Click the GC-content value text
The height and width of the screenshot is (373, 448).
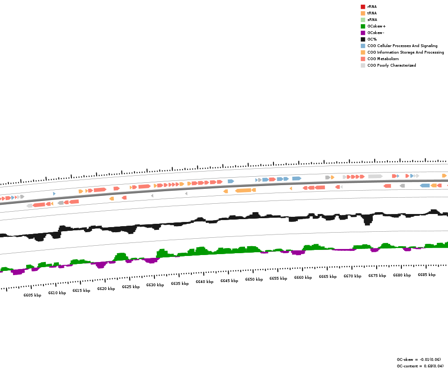(420, 366)
